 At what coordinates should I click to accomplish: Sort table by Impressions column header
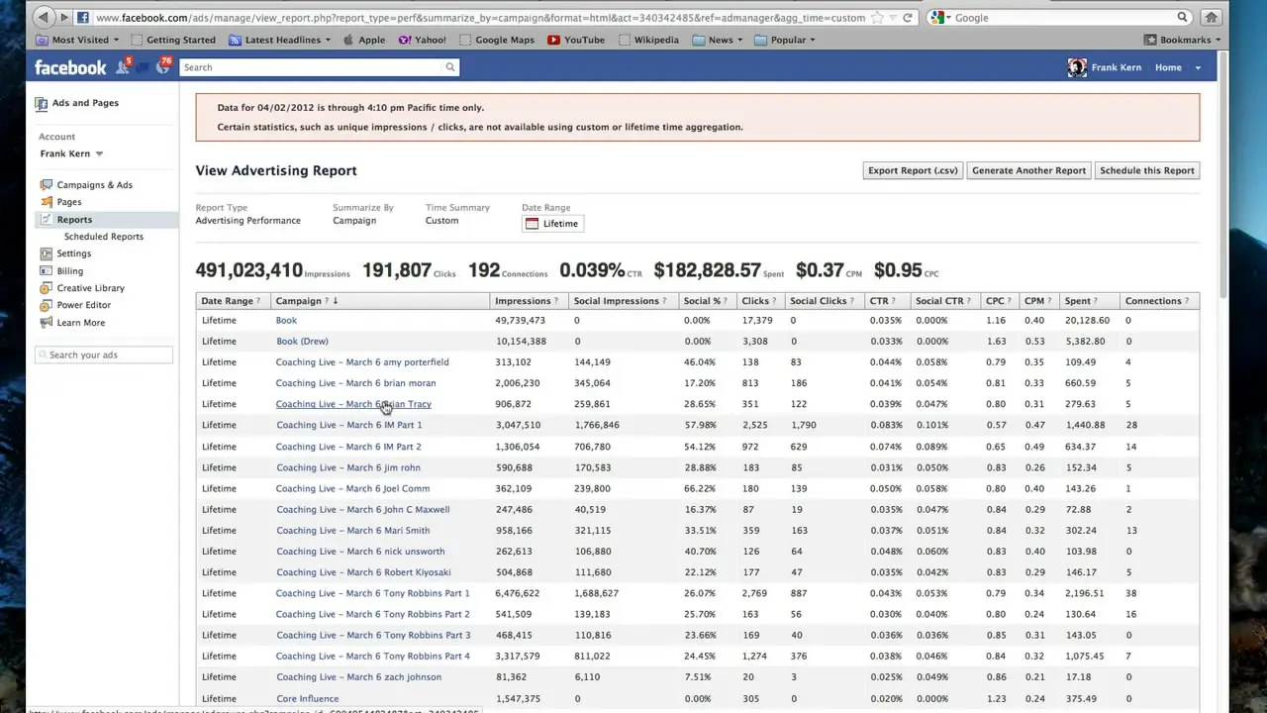coord(527,301)
